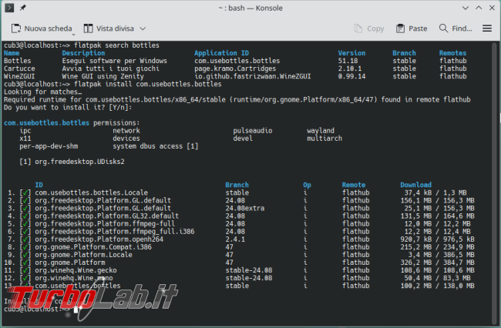Click version '2.10.1' for Cartucce
The image size is (501, 328).
point(350,69)
